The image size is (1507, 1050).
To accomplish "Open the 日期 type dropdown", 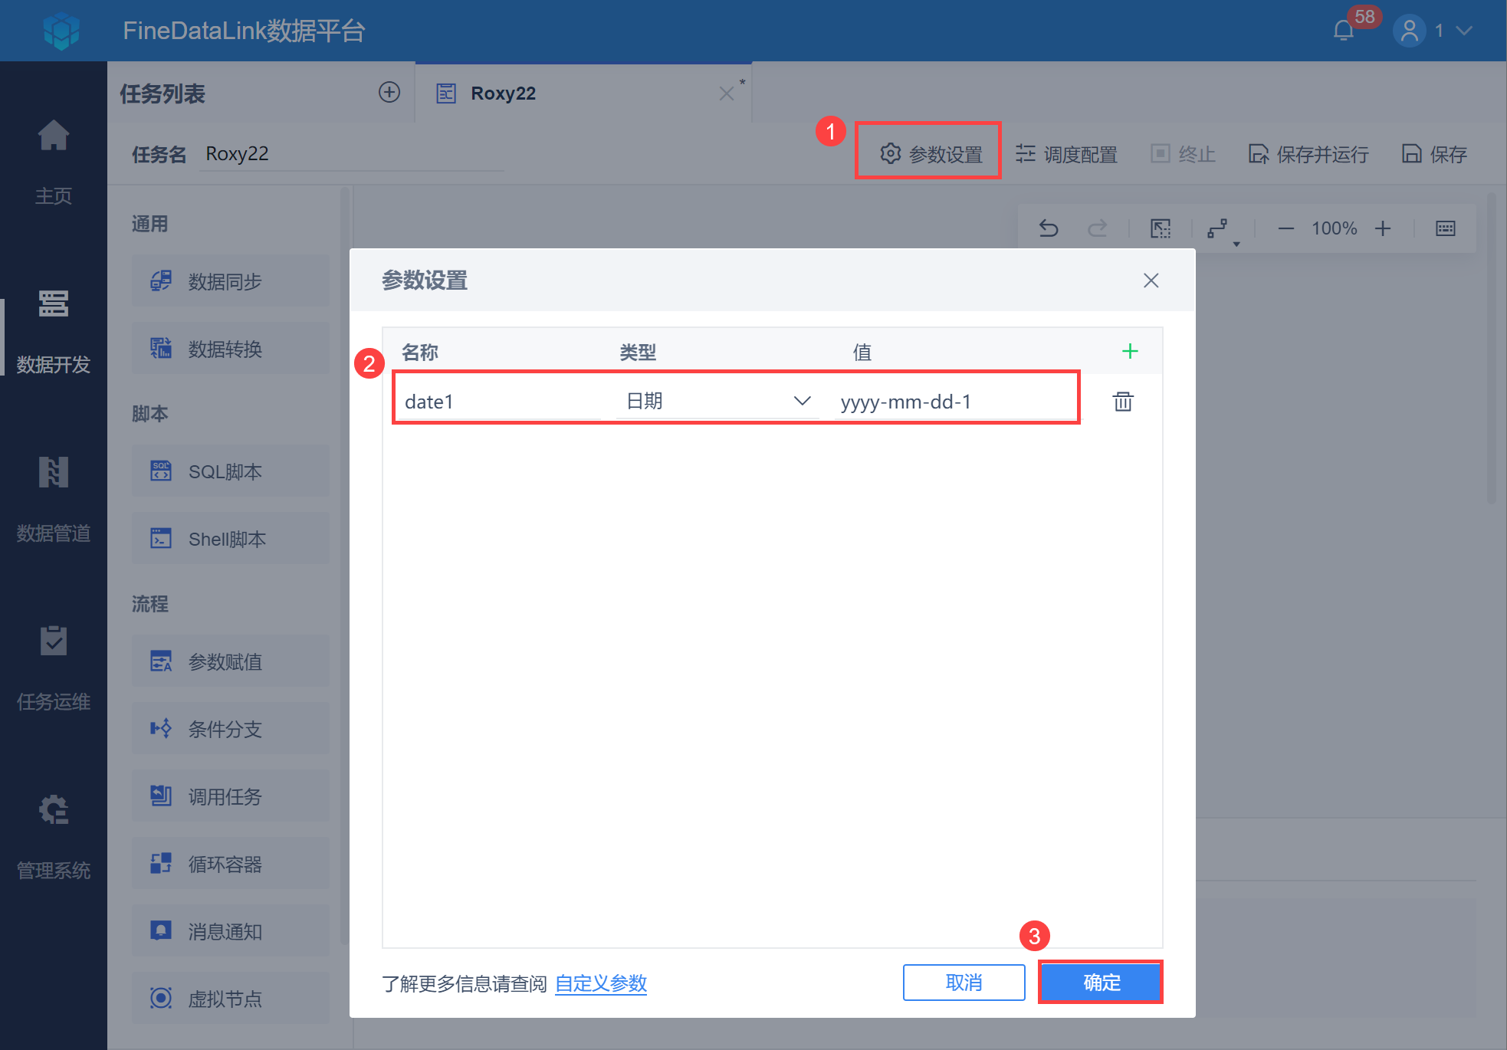I will tap(802, 400).
